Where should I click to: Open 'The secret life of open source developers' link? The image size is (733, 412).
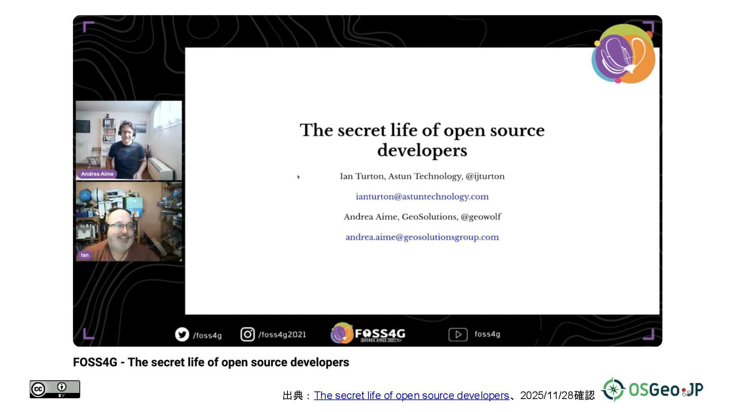(x=411, y=396)
